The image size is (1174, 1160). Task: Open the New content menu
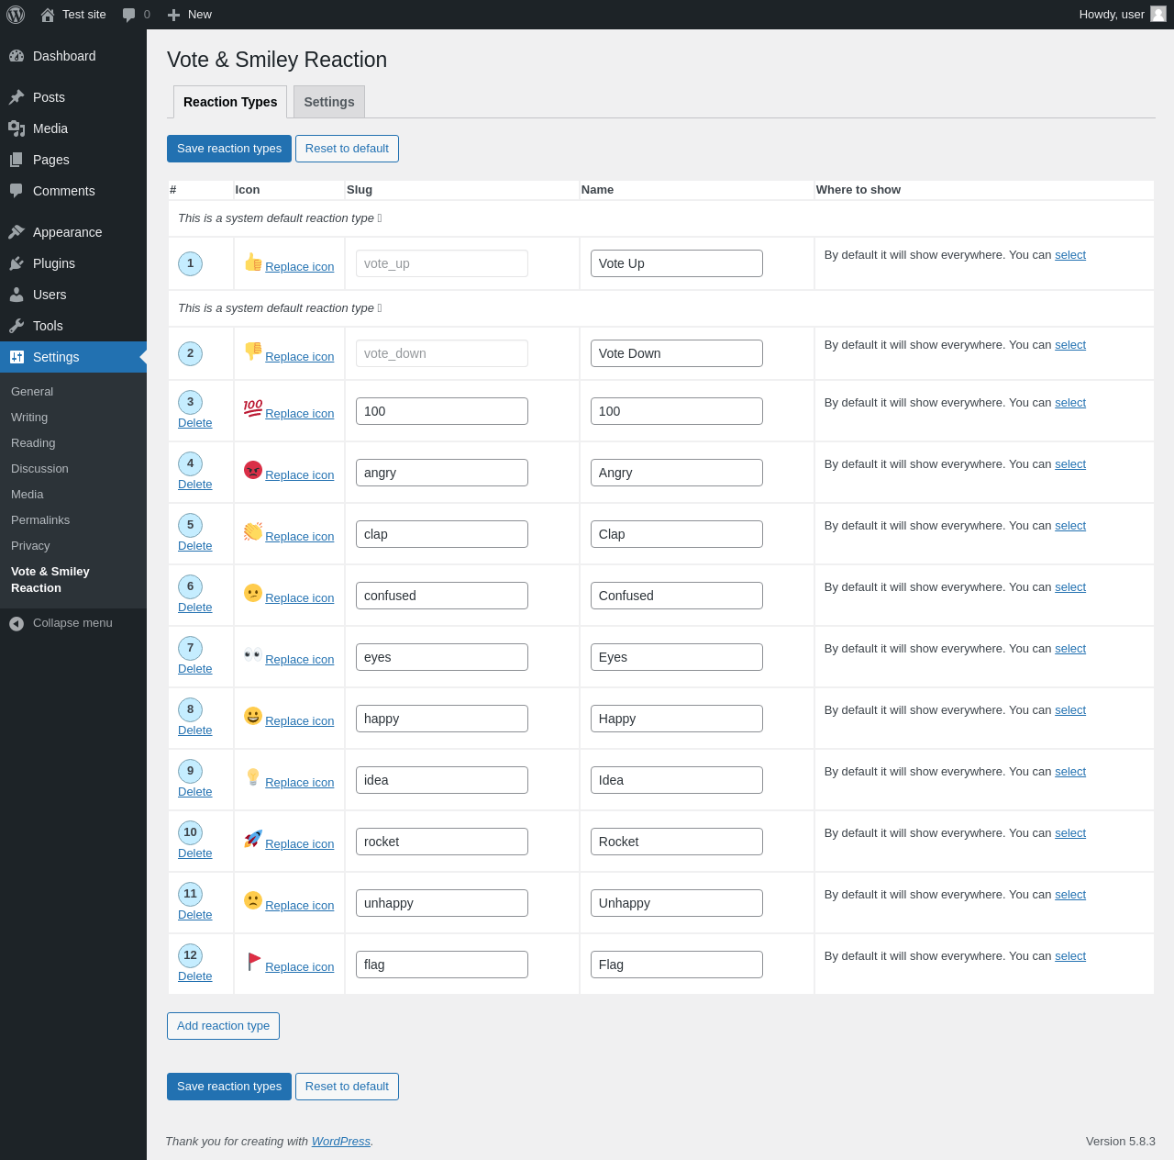(x=189, y=15)
